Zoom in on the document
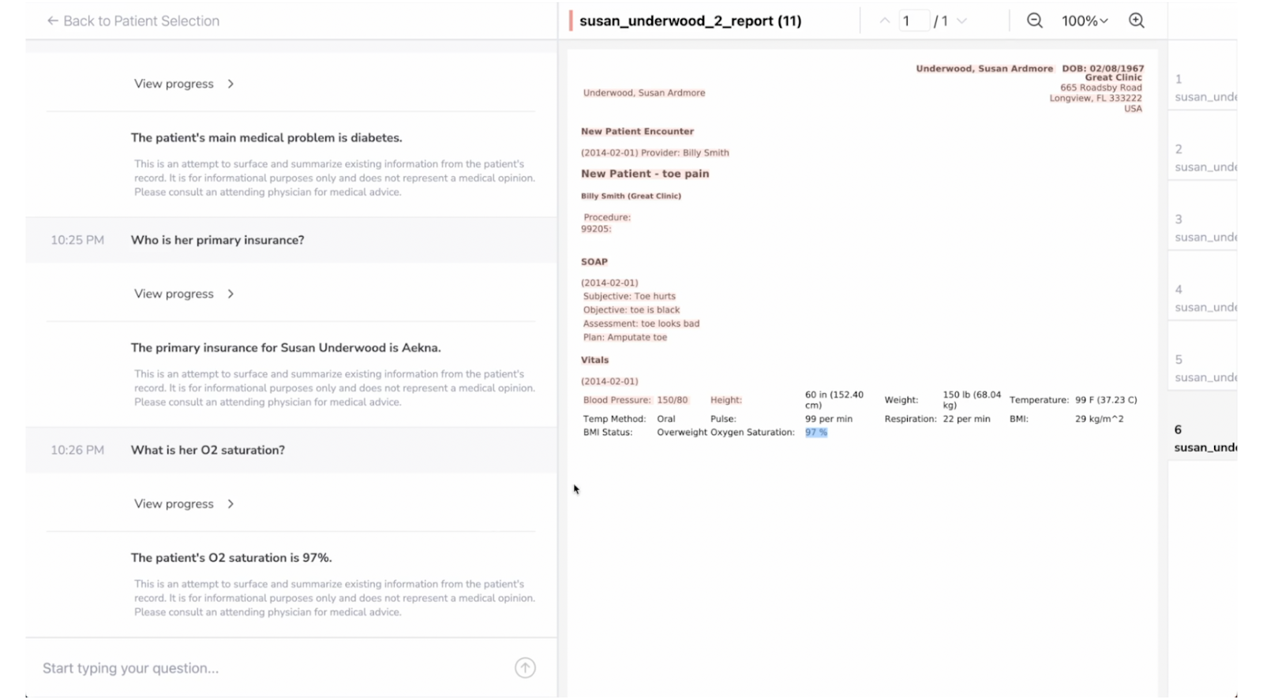 pos(1136,21)
